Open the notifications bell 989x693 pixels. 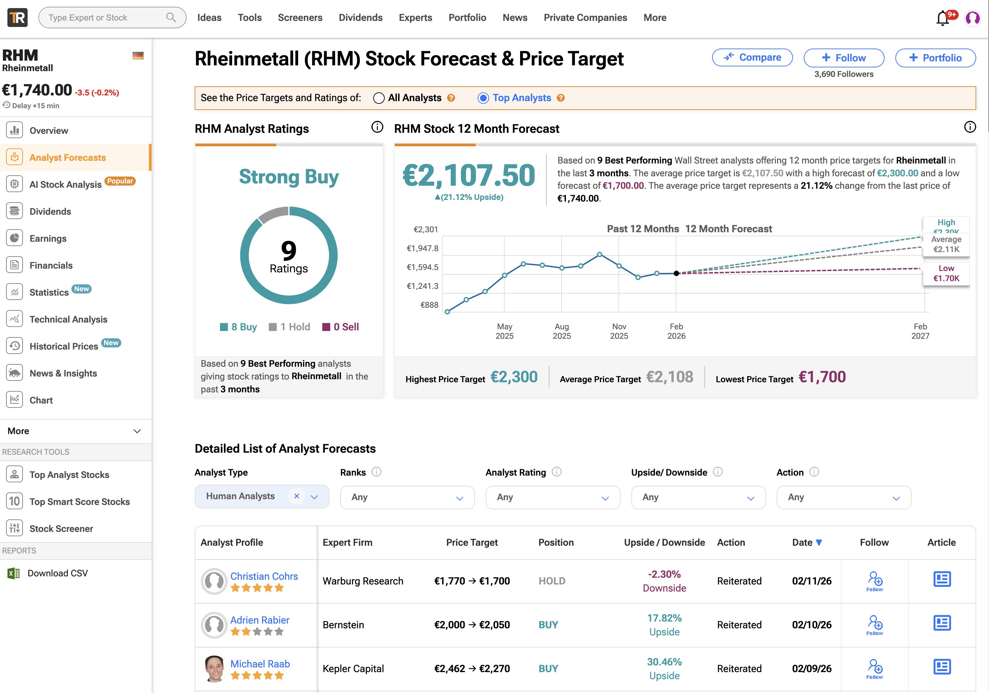click(x=943, y=17)
